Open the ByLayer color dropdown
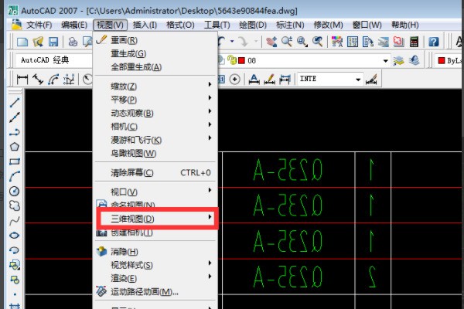Viewport: 464px width, 309px height. 449,61
